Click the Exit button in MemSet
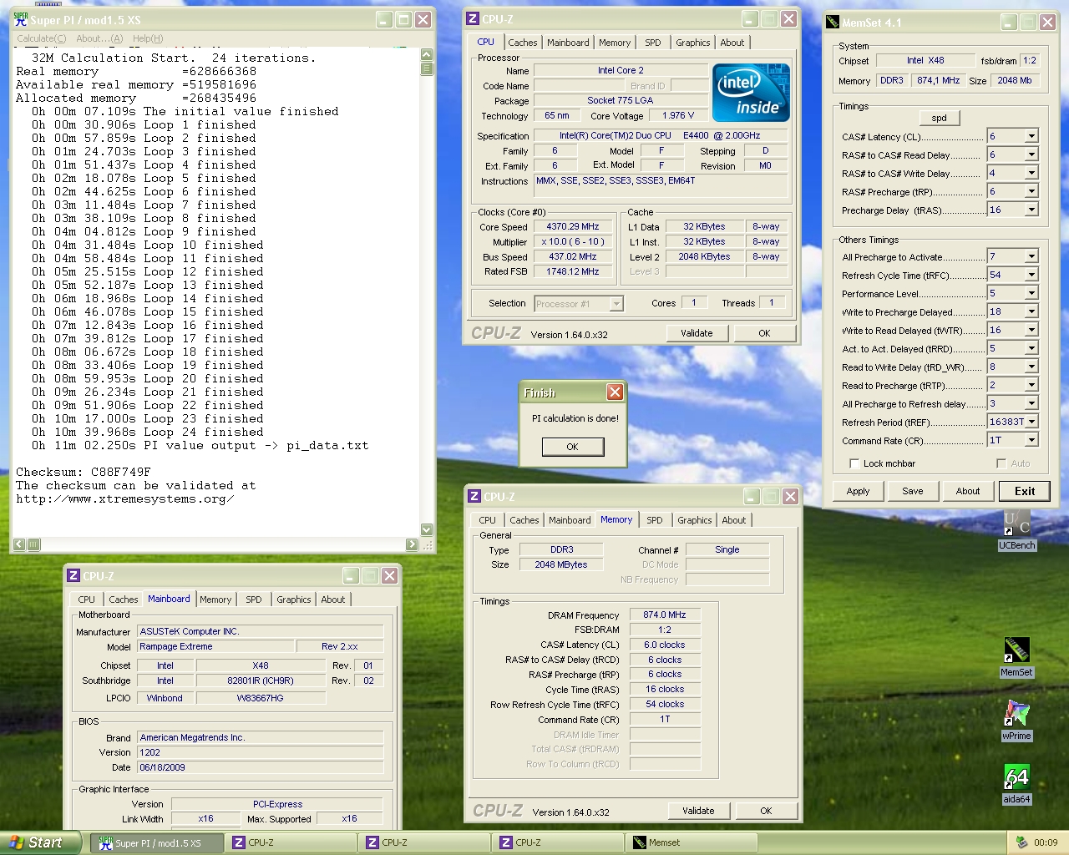Image resolution: width=1069 pixels, height=855 pixels. click(x=1025, y=491)
